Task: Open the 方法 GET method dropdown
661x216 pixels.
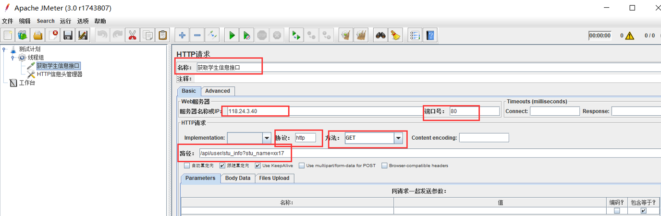Action: [398, 138]
